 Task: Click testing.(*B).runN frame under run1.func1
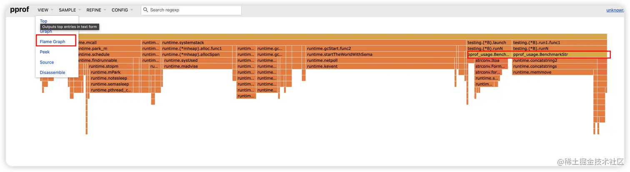click(560, 48)
